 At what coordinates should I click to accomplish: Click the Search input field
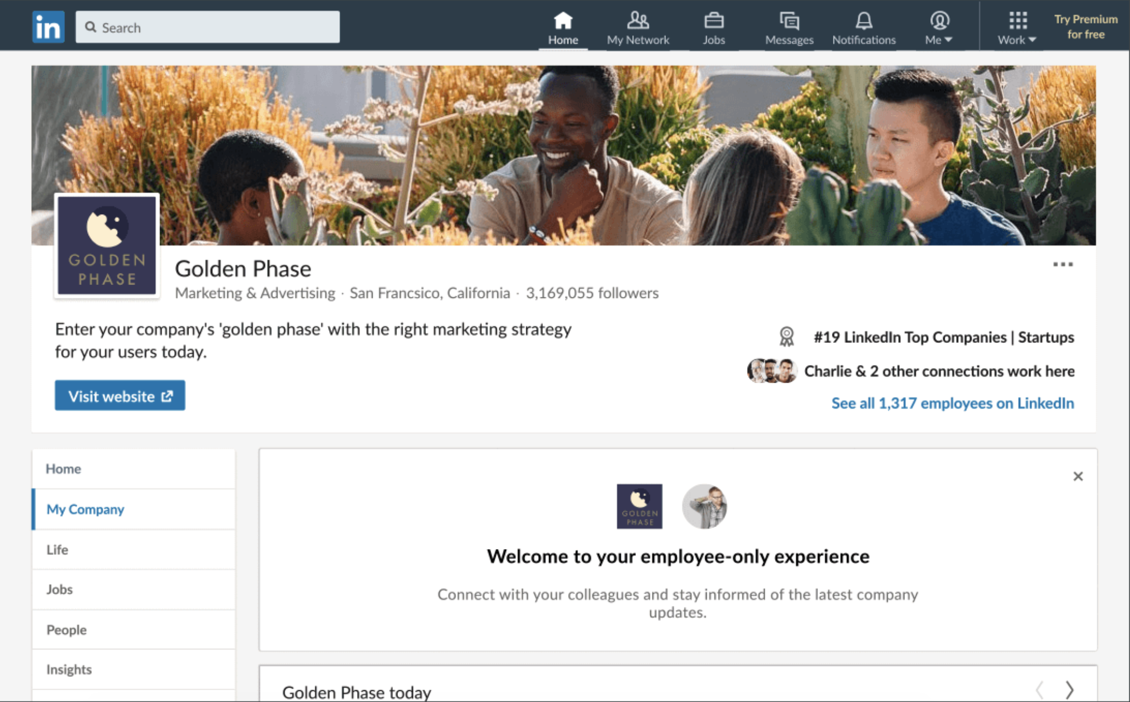coord(207,27)
